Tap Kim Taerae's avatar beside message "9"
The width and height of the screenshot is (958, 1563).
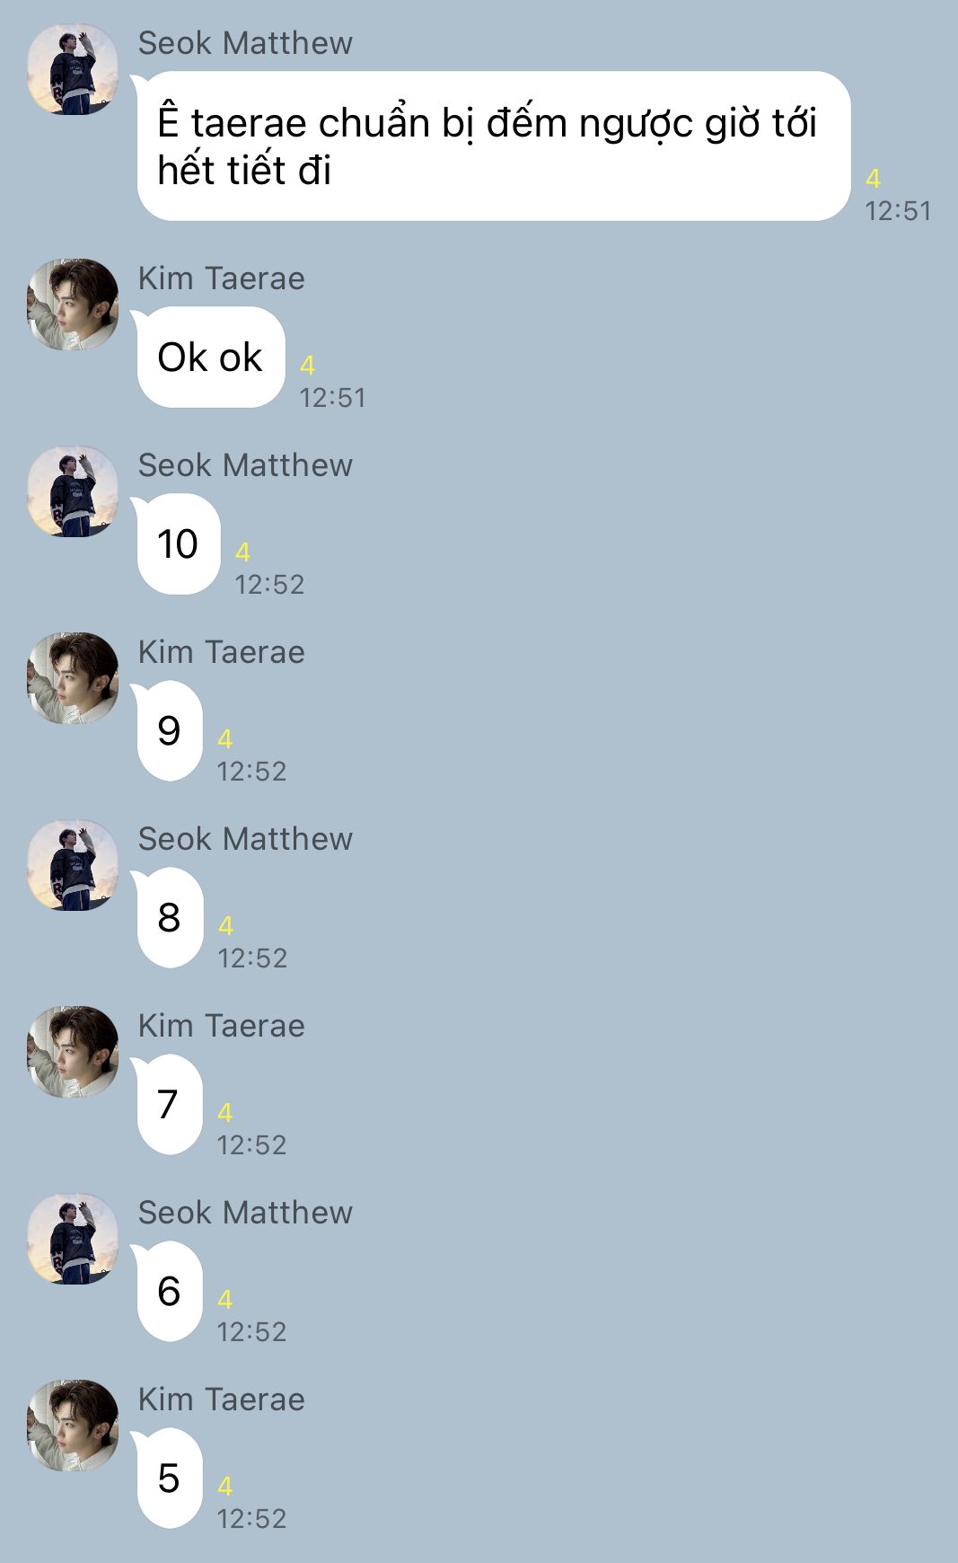(x=73, y=678)
